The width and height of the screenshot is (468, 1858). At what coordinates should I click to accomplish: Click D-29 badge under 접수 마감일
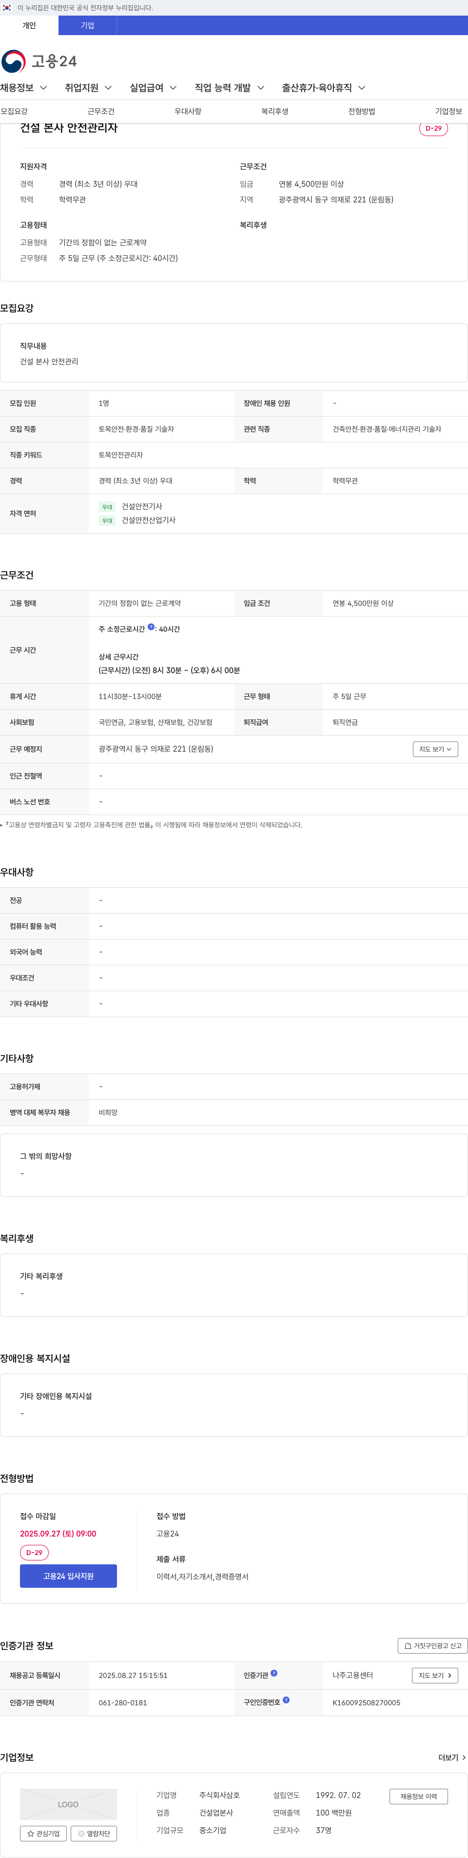(x=35, y=1552)
